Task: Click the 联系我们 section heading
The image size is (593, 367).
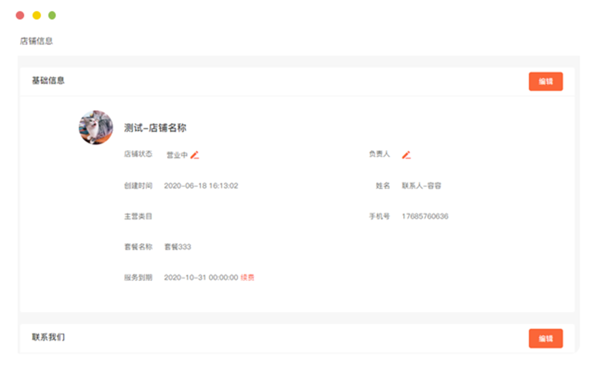Action: click(48, 337)
